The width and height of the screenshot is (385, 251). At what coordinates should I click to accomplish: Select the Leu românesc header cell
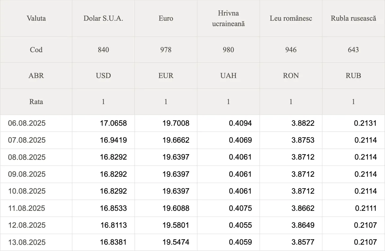(291, 18)
